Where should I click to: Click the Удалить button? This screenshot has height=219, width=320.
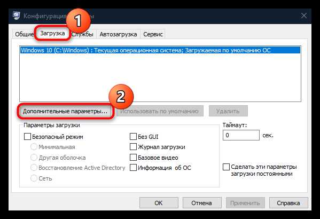228,111
